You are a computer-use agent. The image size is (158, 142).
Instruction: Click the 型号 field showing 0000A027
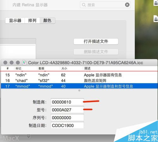pos(67,110)
